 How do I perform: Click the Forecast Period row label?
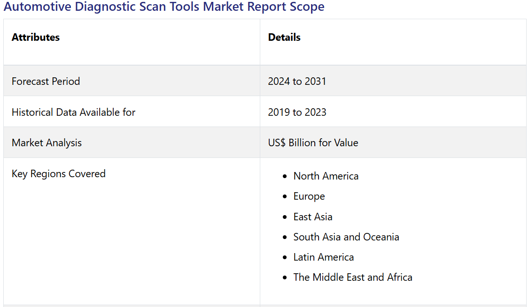pos(46,81)
